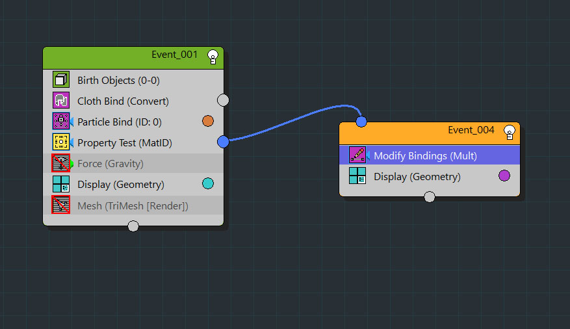Select the Mesh (TriMesh [Render]) operator
Image resolution: width=570 pixels, height=329 pixels.
[133, 205]
